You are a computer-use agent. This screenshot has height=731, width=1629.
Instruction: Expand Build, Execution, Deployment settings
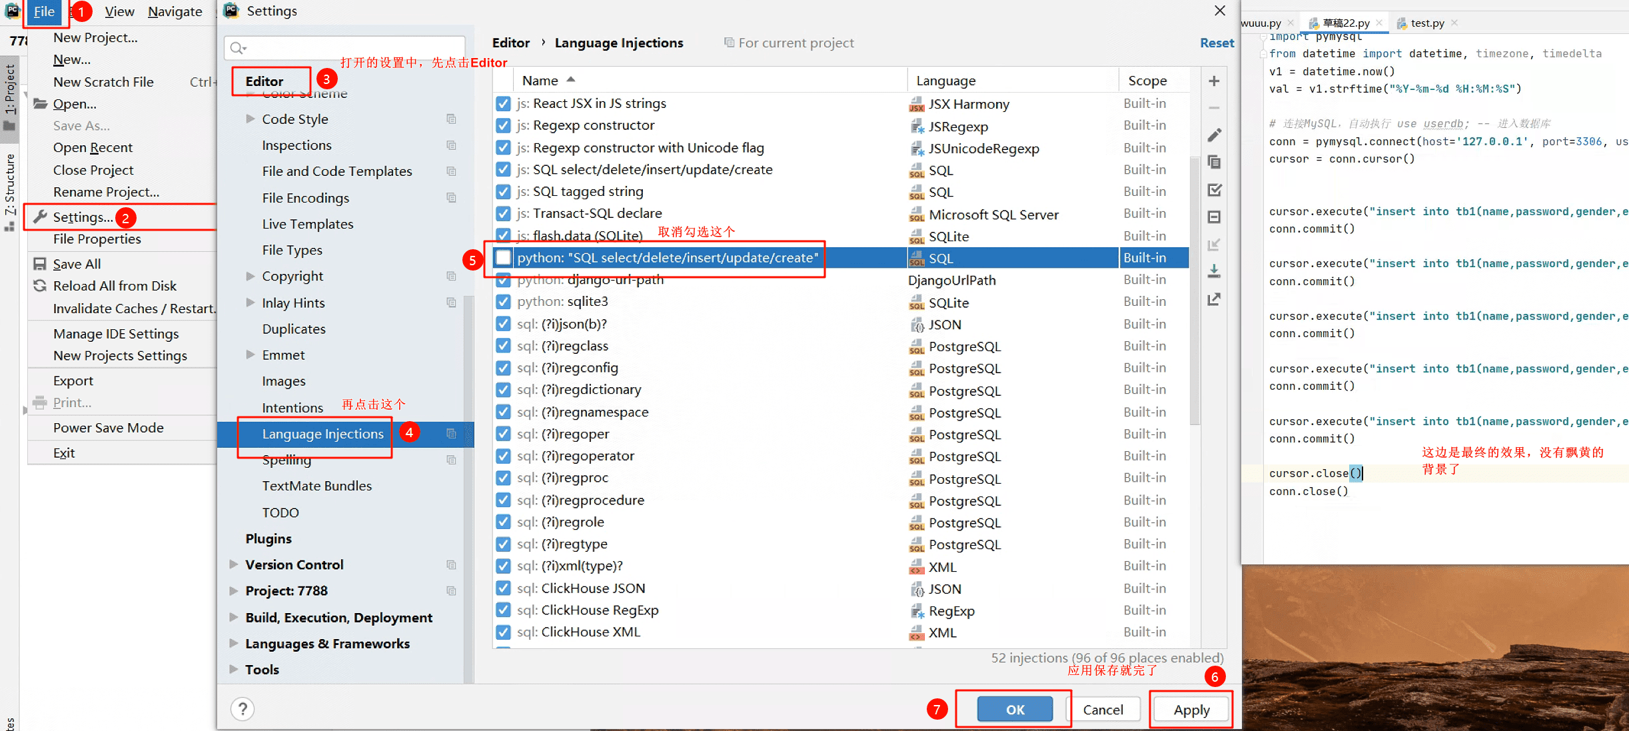click(x=234, y=617)
